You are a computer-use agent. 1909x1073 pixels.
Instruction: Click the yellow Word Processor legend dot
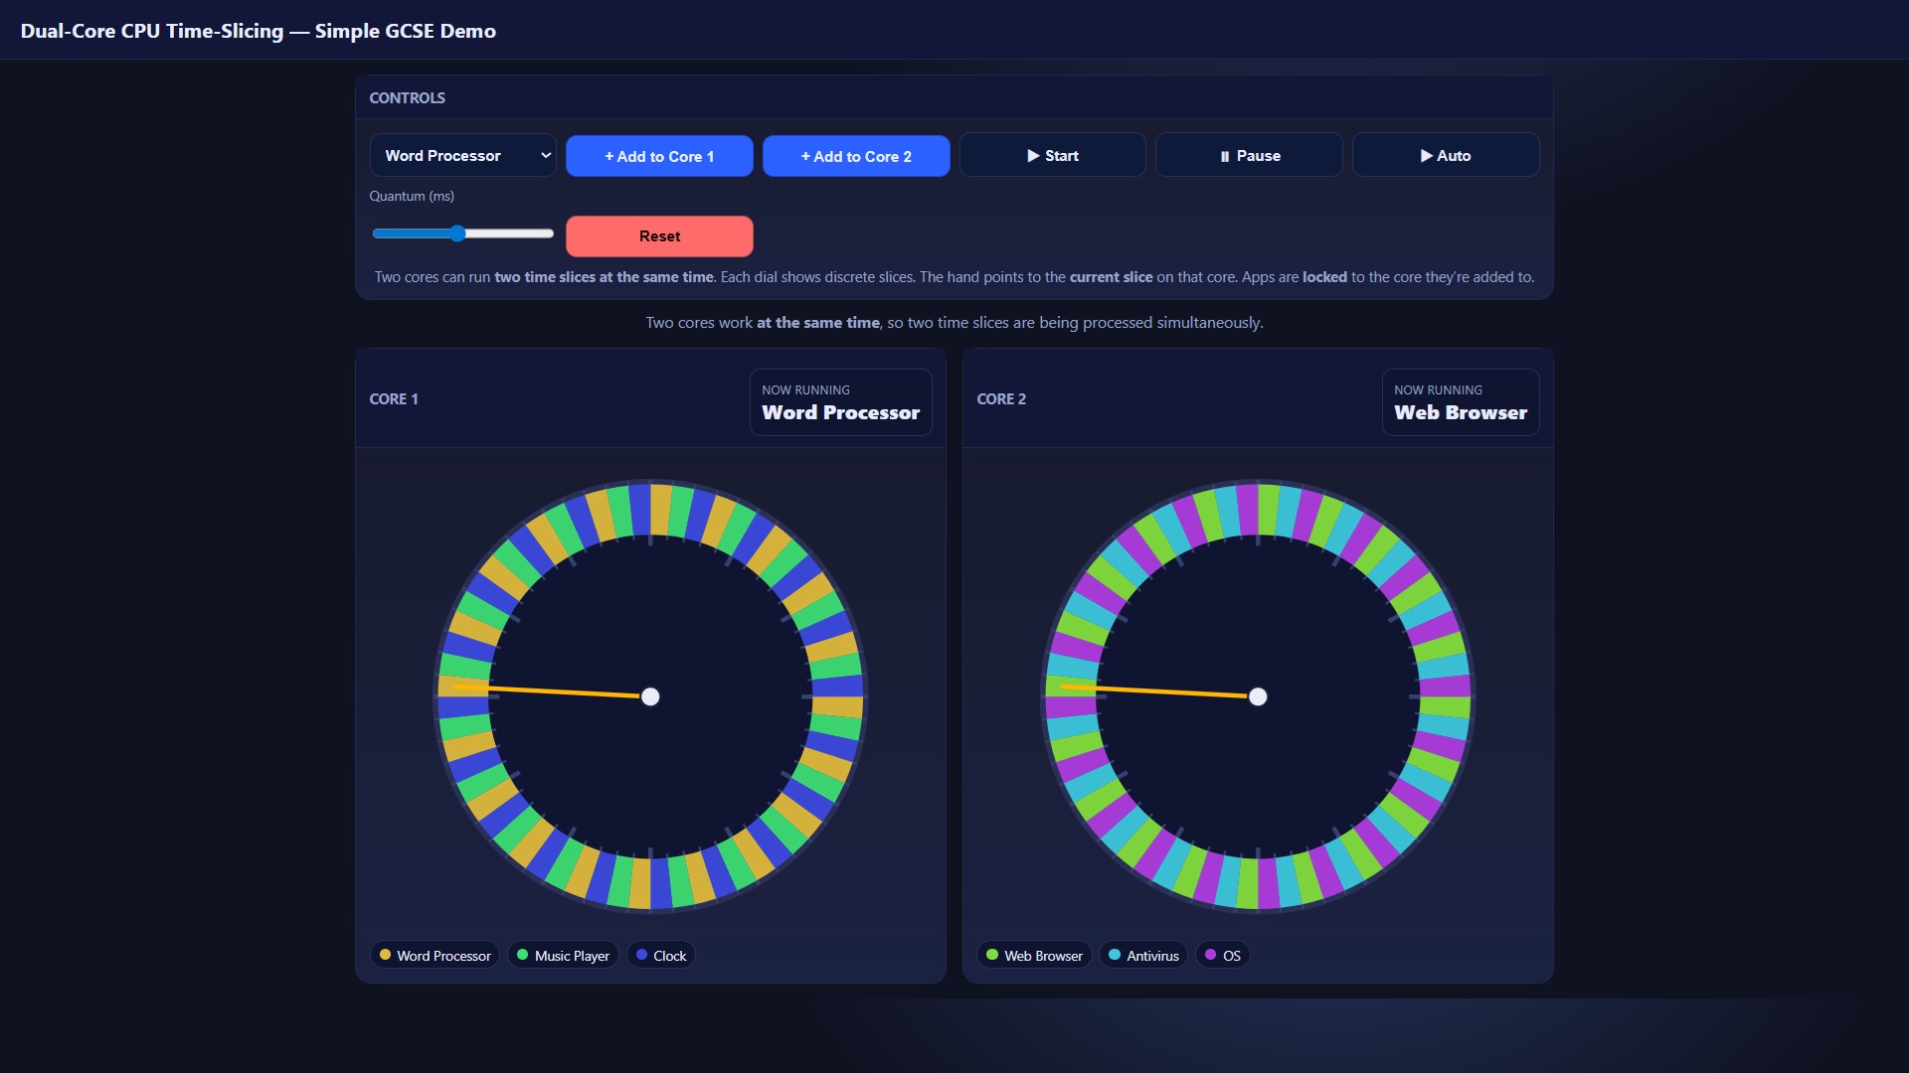(x=385, y=955)
